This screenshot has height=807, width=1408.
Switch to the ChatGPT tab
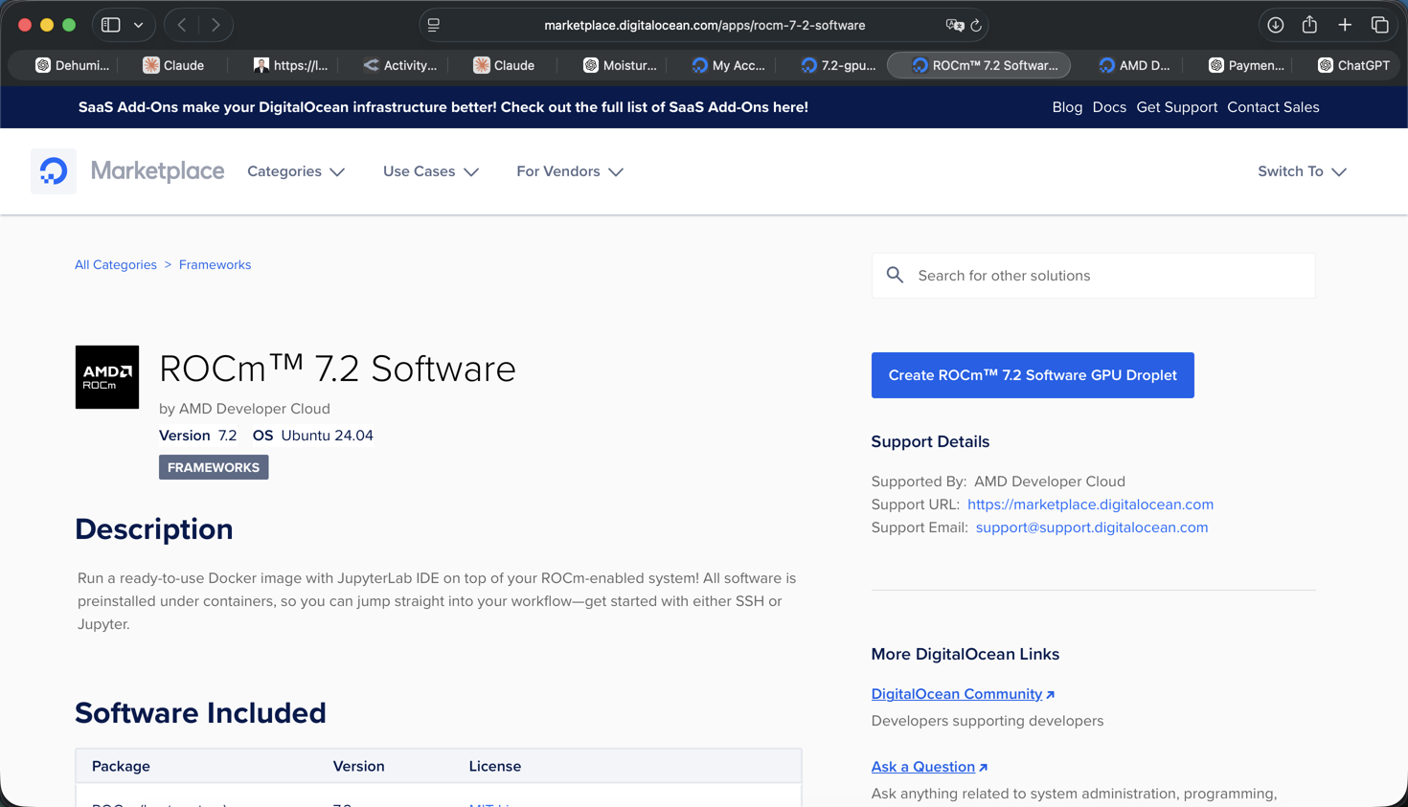pyautogui.click(x=1353, y=65)
